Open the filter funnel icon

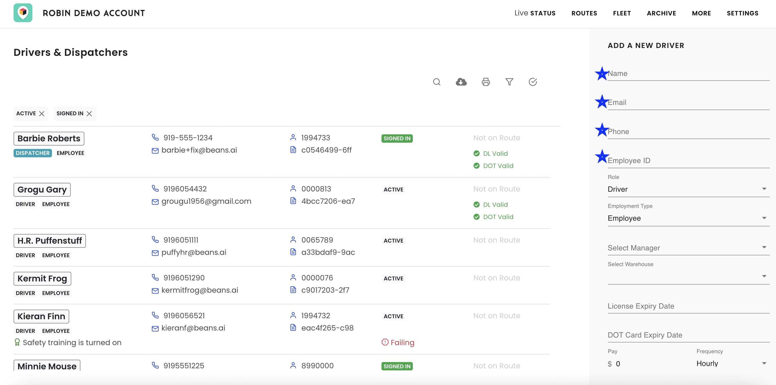tap(509, 82)
